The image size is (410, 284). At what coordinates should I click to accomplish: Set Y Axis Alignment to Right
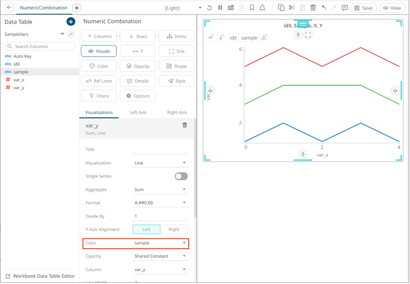pos(174,229)
